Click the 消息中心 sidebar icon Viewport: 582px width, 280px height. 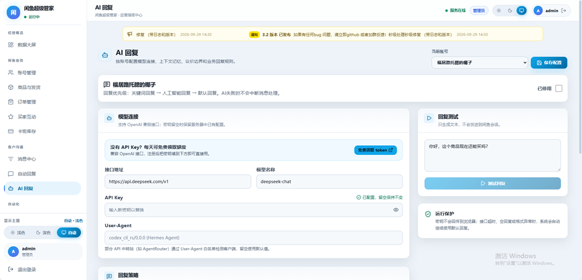10,159
